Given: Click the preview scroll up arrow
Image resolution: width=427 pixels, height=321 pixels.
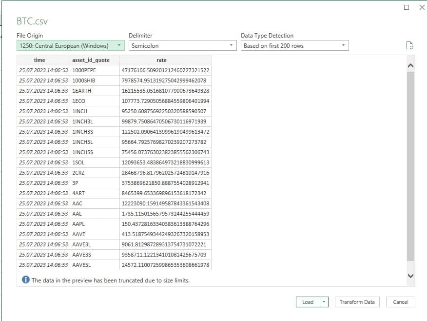Looking at the screenshot, I should (410, 66).
